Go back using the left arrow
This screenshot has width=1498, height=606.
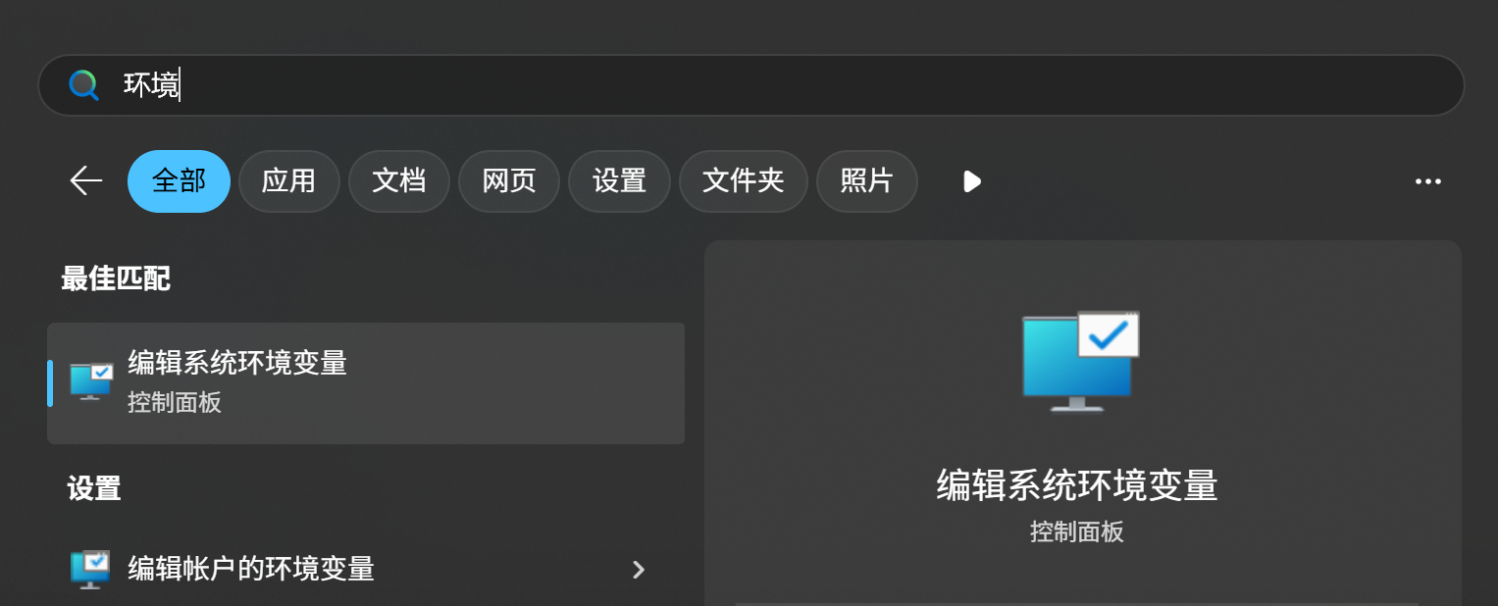point(86,180)
